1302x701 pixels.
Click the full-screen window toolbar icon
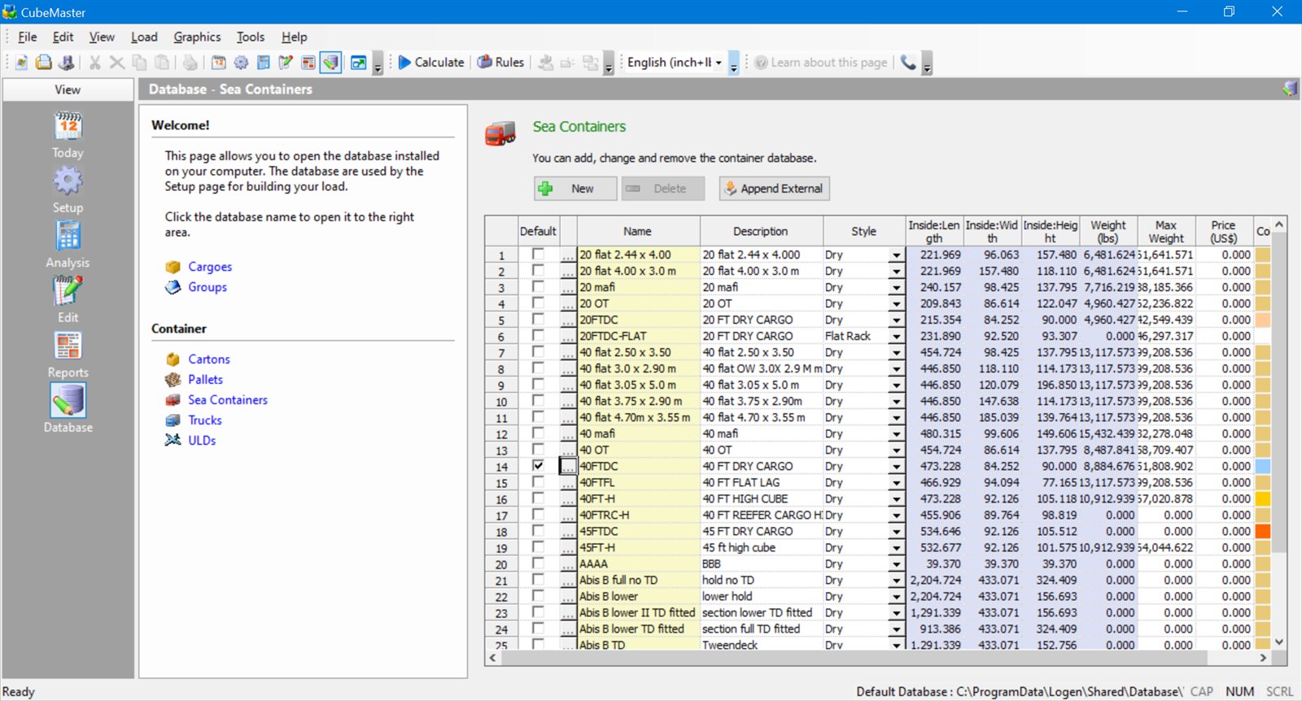(358, 63)
